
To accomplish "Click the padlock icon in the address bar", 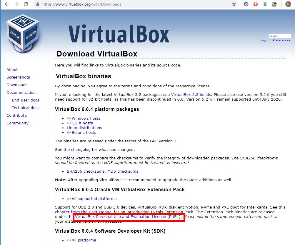I will click(38, 4).
